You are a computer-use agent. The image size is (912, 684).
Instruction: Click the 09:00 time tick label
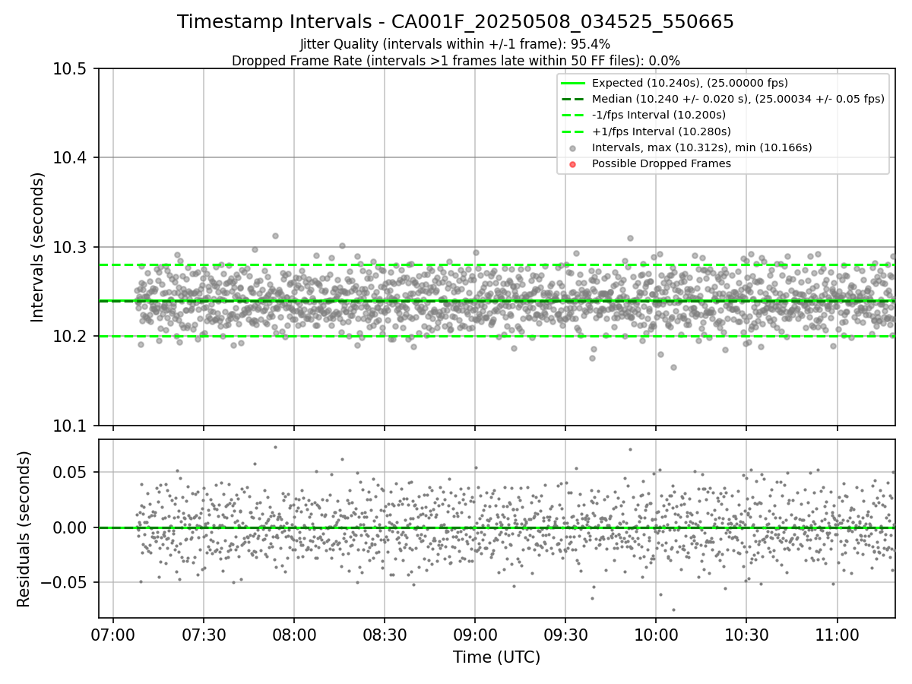475,633
